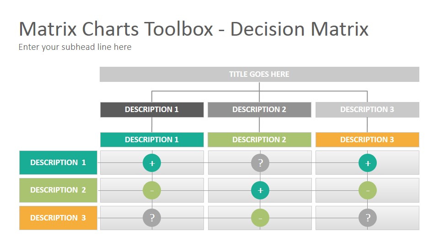Select the green minus circle in row 2, column 1
Image resolution: width=439 pixels, height=247 pixels.
point(152,190)
